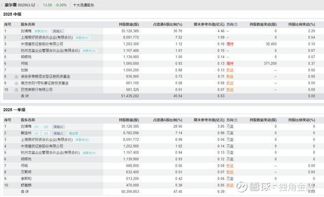Click the price 13.50 in the header
The width and height of the screenshot is (324, 197).
click(47, 5)
